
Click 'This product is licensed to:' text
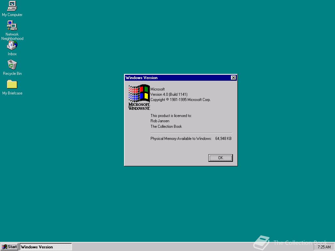click(171, 116)
